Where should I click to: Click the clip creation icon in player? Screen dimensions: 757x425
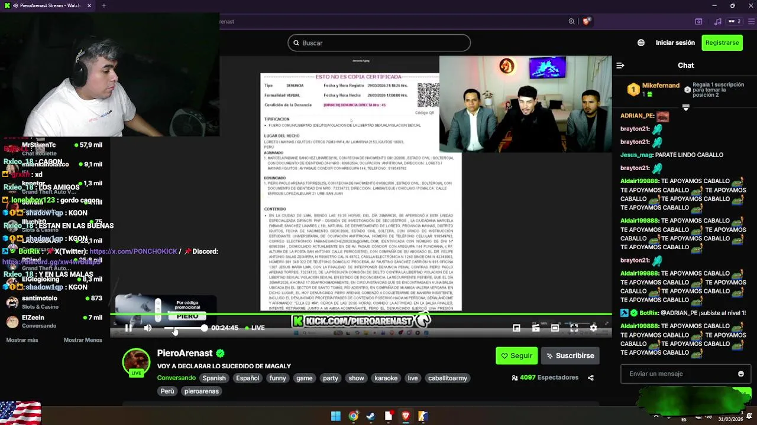[536, 328]
